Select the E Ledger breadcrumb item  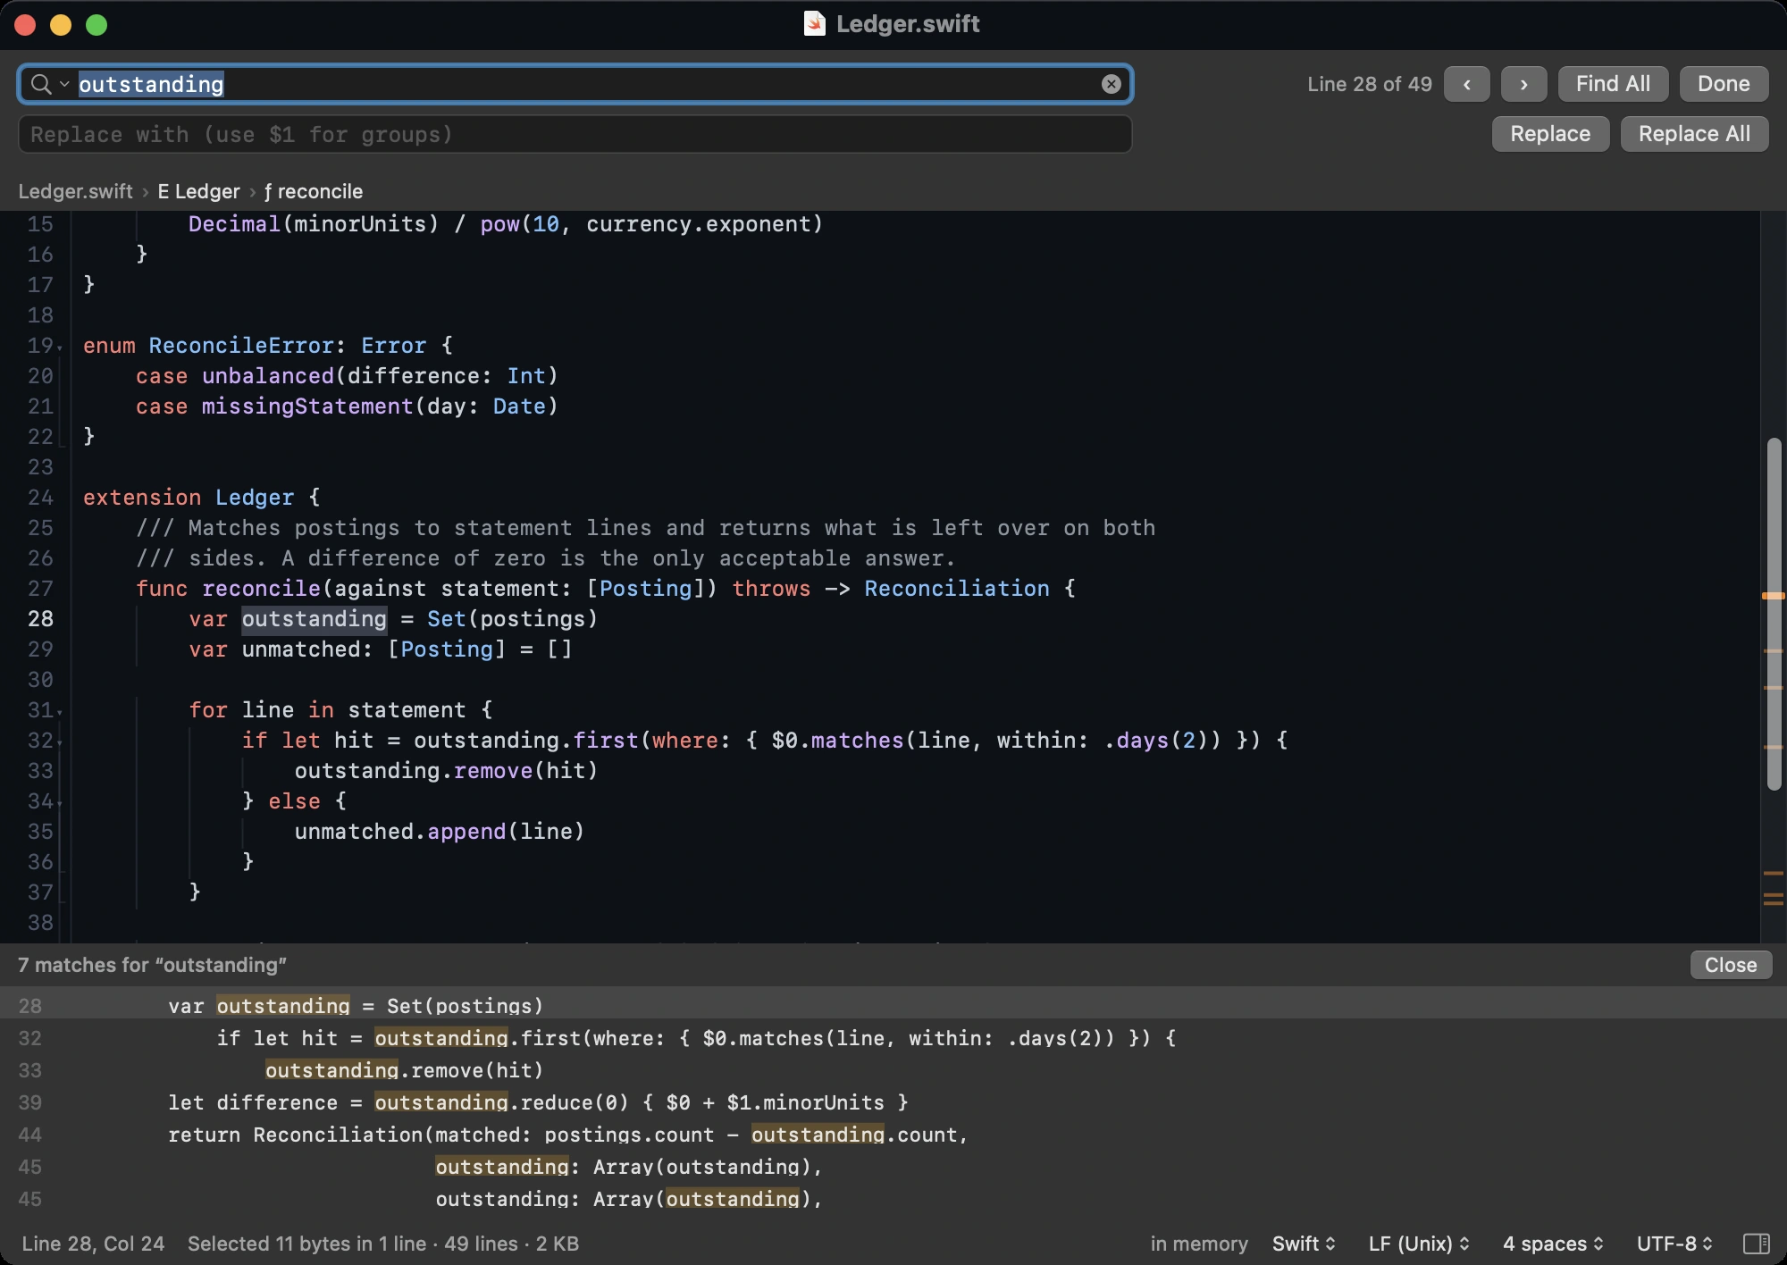click(x=199, y=191)
